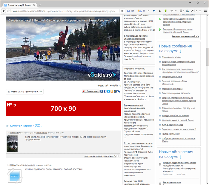Open forum topic 'Украшение для торта'
Viewport: 209px width, 185px height.
tap(172, 89)
